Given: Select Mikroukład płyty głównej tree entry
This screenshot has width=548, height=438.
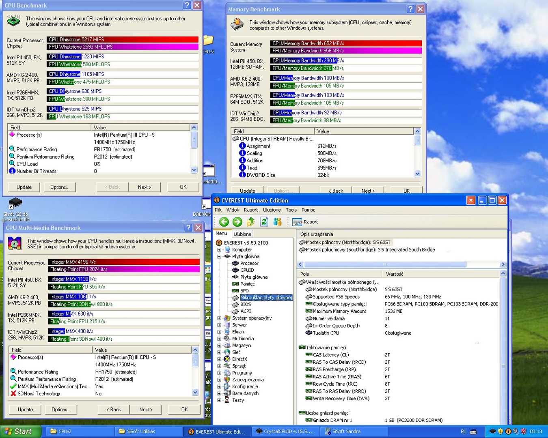Looking at the screenshot, I should coord(266,298).
